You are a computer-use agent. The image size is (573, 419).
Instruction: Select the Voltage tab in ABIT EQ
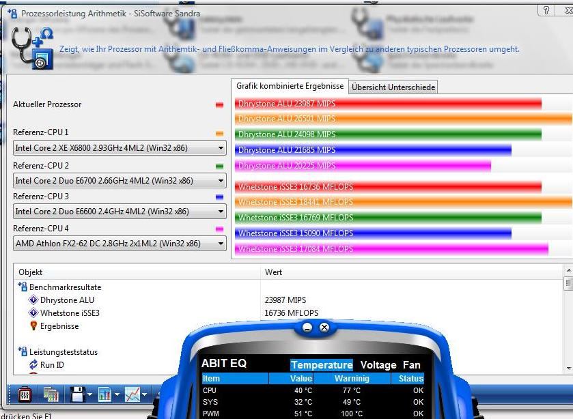click(378, 365)
